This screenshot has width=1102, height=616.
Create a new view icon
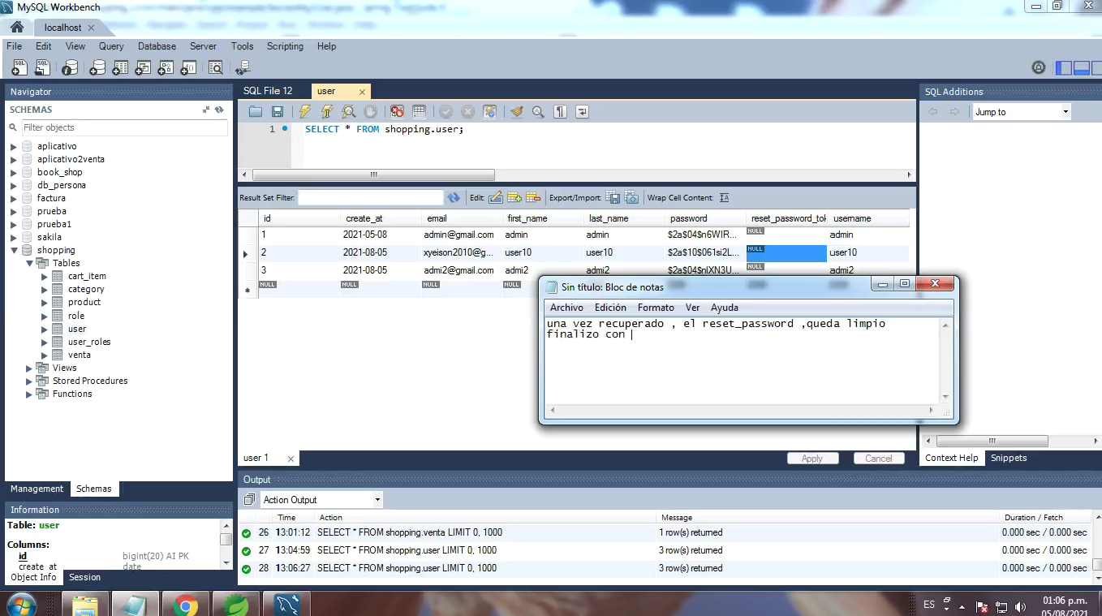[x=144, y=68]
